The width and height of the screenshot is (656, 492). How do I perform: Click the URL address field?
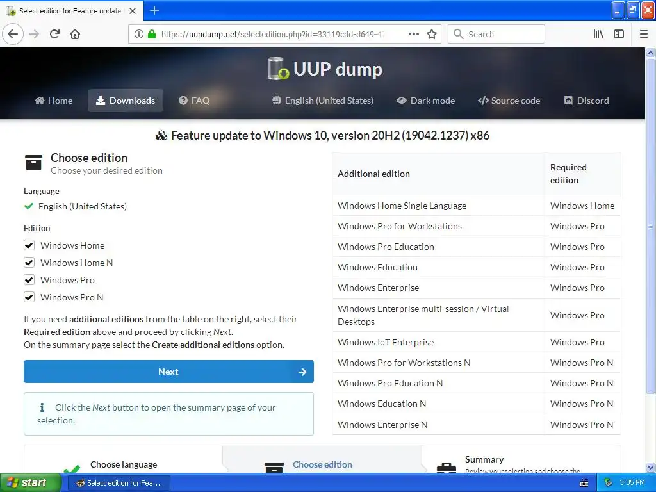tap(272, 34)
